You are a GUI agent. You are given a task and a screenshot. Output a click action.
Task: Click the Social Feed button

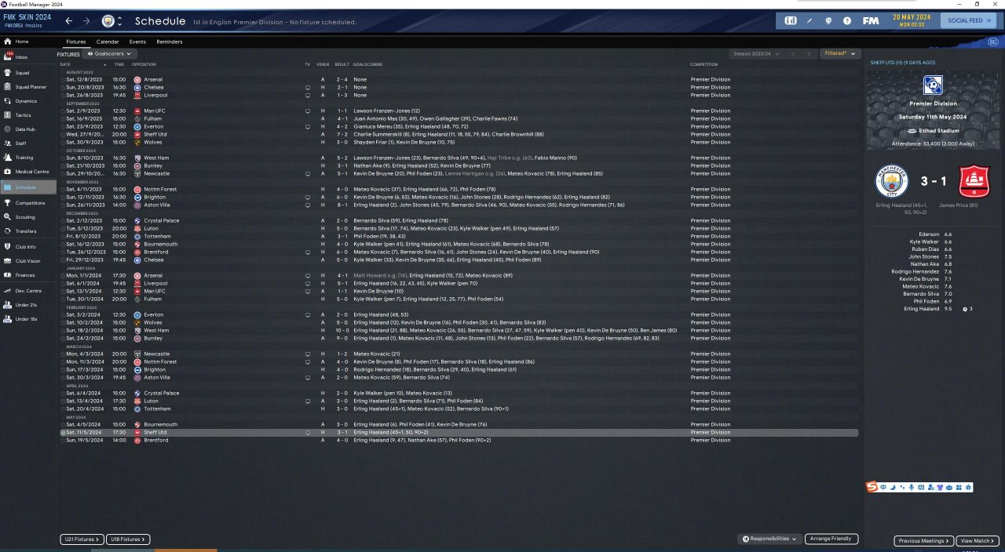pos(970,20)
